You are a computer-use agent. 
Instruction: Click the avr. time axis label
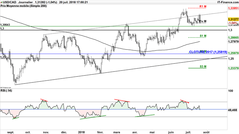click(135, 132)
